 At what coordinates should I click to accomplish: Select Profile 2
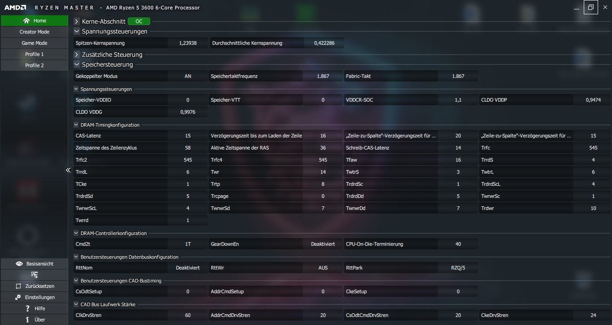pos(35,65)
